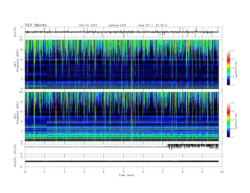This screenshot has height=193, width=250.
Task: Click the "4" tick on the time axis
Action: [104, 172]
